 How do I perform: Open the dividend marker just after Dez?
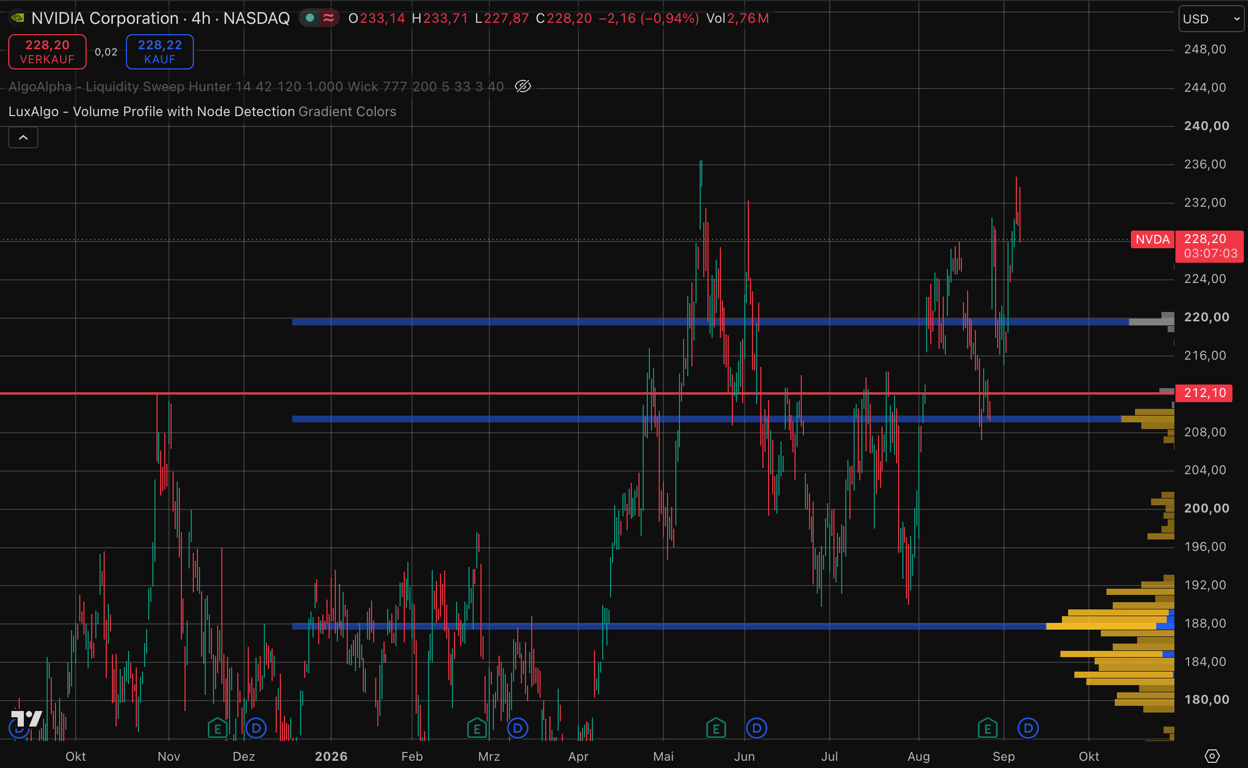(256, 728)
